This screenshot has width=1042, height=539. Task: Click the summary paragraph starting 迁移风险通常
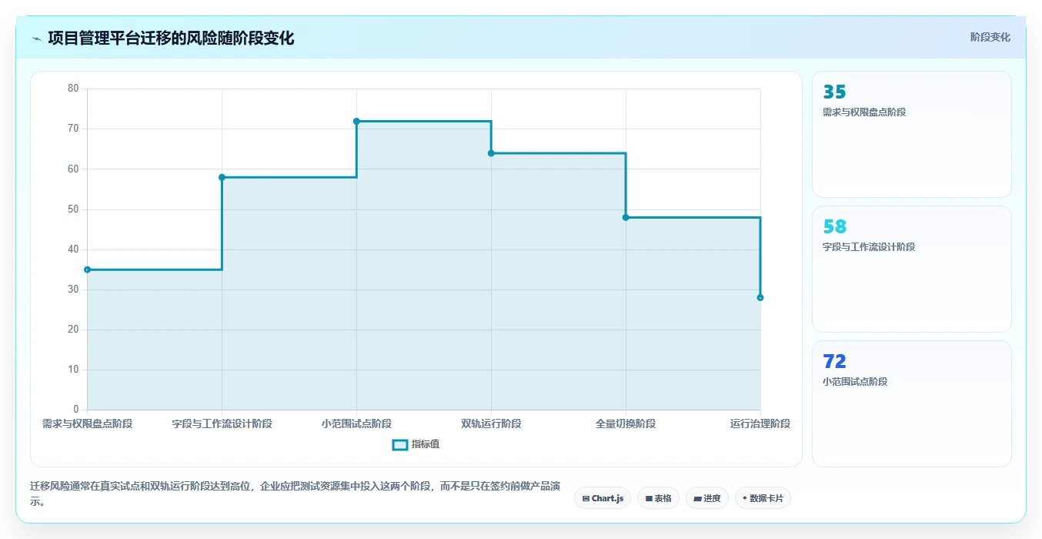click(x=296, y=494)
